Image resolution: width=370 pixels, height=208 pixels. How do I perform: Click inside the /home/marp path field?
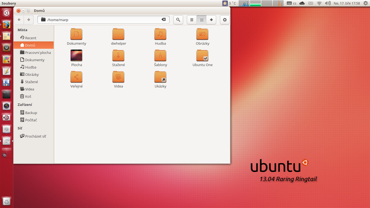click(103, 19)
